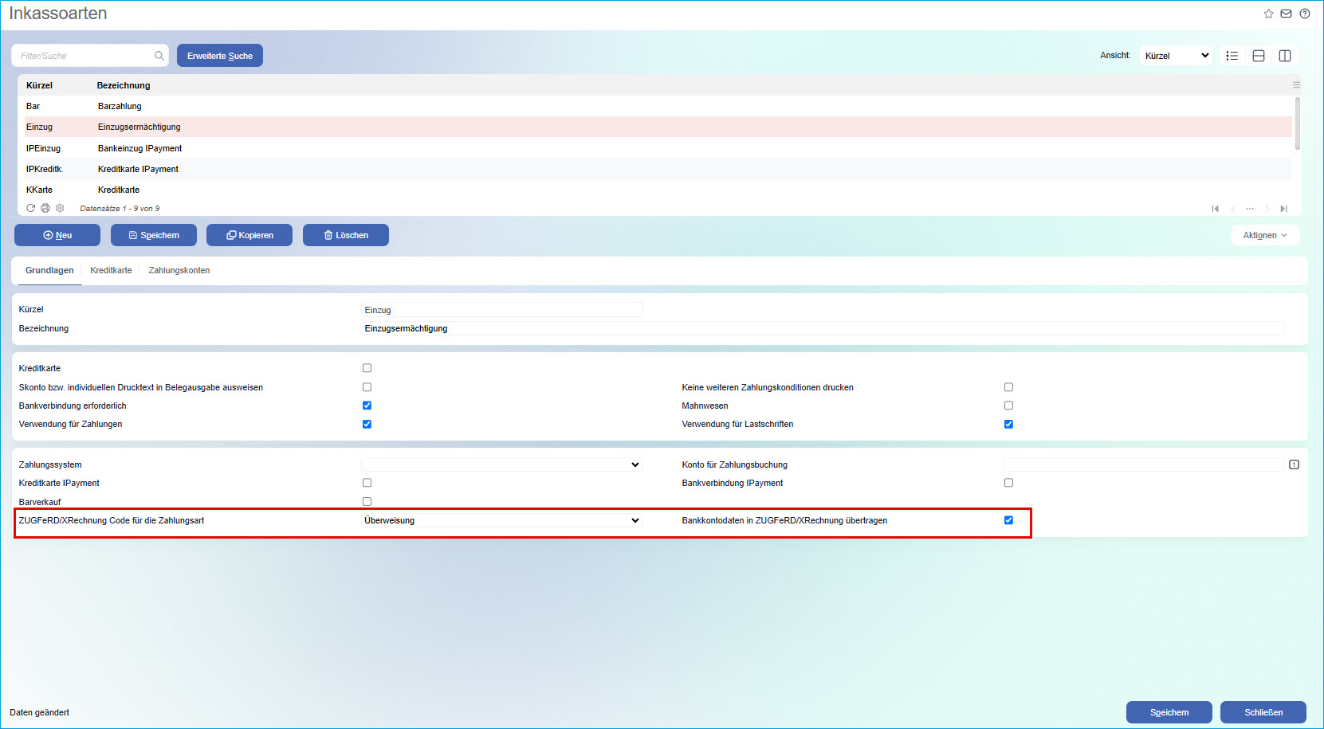Click the table's vertical scrollbar
The width and height of the screenshot is (1324, 729).
pos(1298,123)
